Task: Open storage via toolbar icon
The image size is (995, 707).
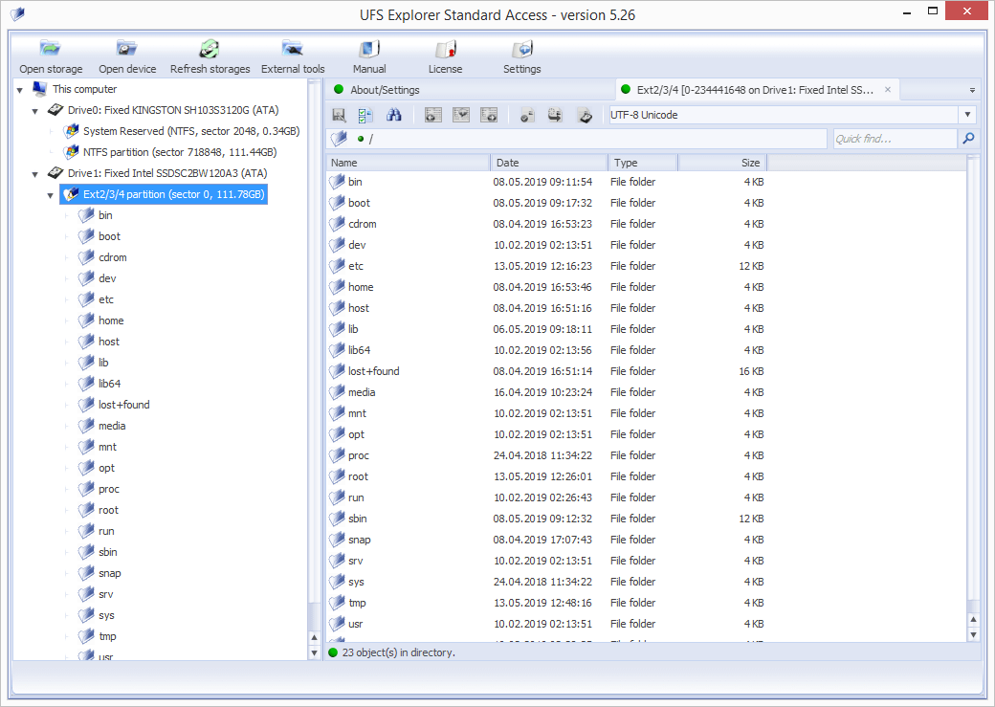Action: (x=50, y=49)
